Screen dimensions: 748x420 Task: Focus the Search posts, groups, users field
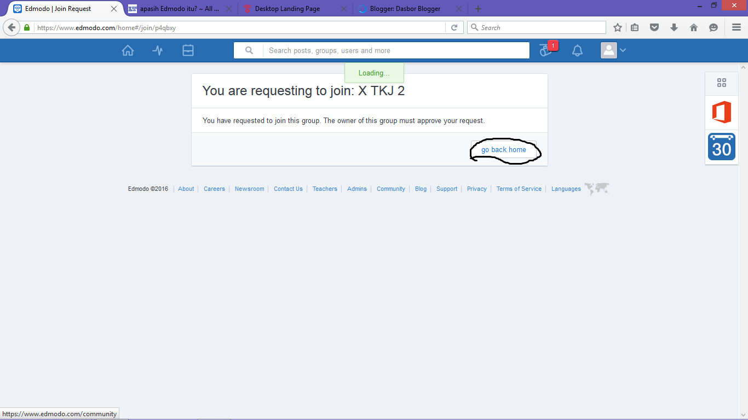pyautogui.click(x=396, y=50)
